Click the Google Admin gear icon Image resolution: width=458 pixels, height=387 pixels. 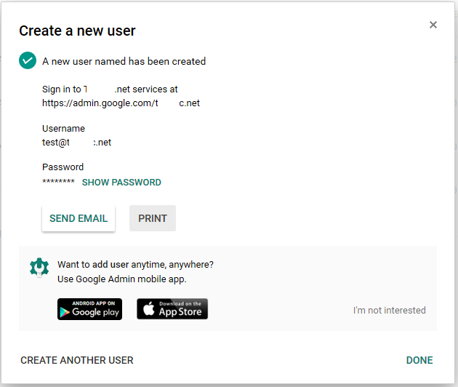coord(39,267)
